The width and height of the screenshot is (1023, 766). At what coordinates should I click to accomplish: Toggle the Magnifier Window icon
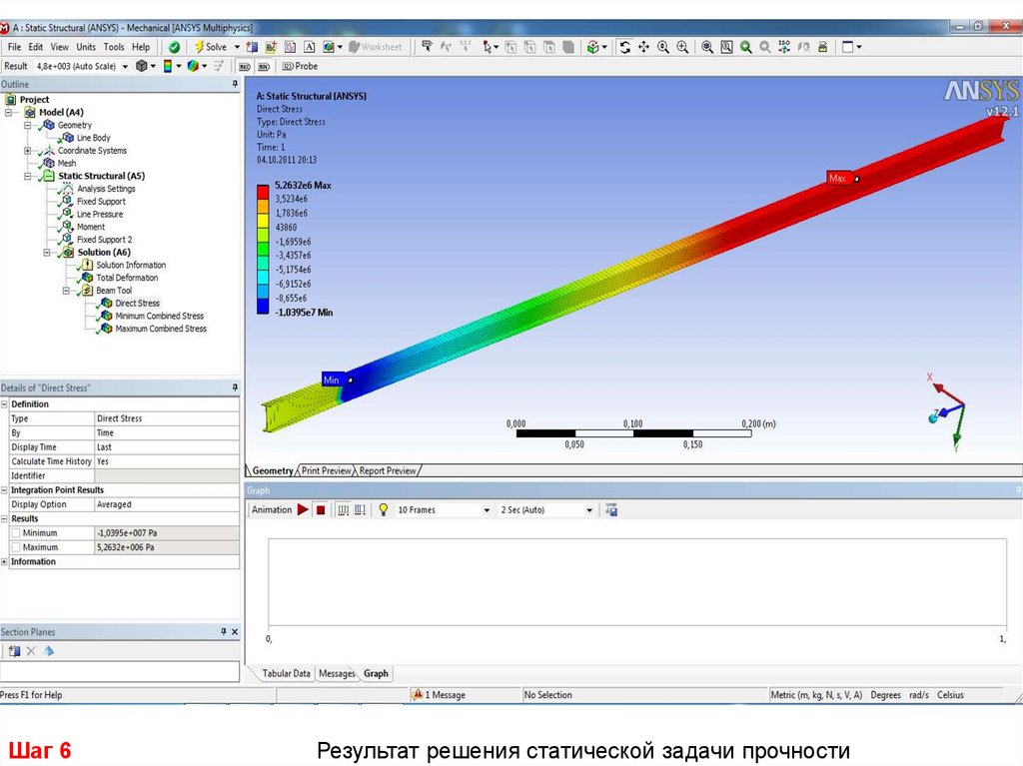(726, 47)
